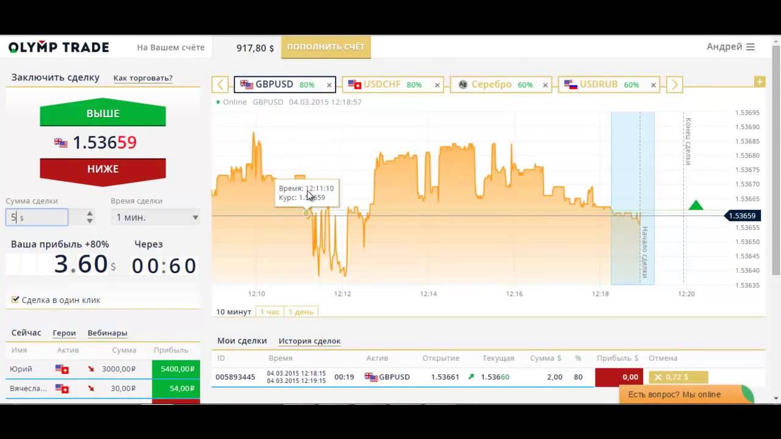Select the GBPUSD asset tab
781x439 pixels.
pyautogui.click(x=284, y=84)
